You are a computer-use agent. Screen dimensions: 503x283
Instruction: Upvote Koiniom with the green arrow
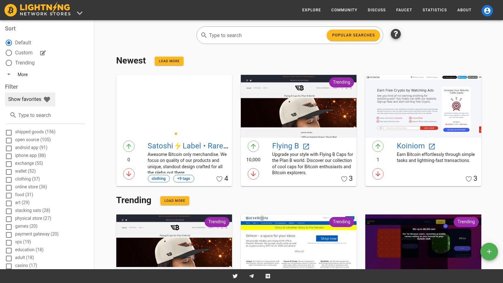tap(378, 146)
